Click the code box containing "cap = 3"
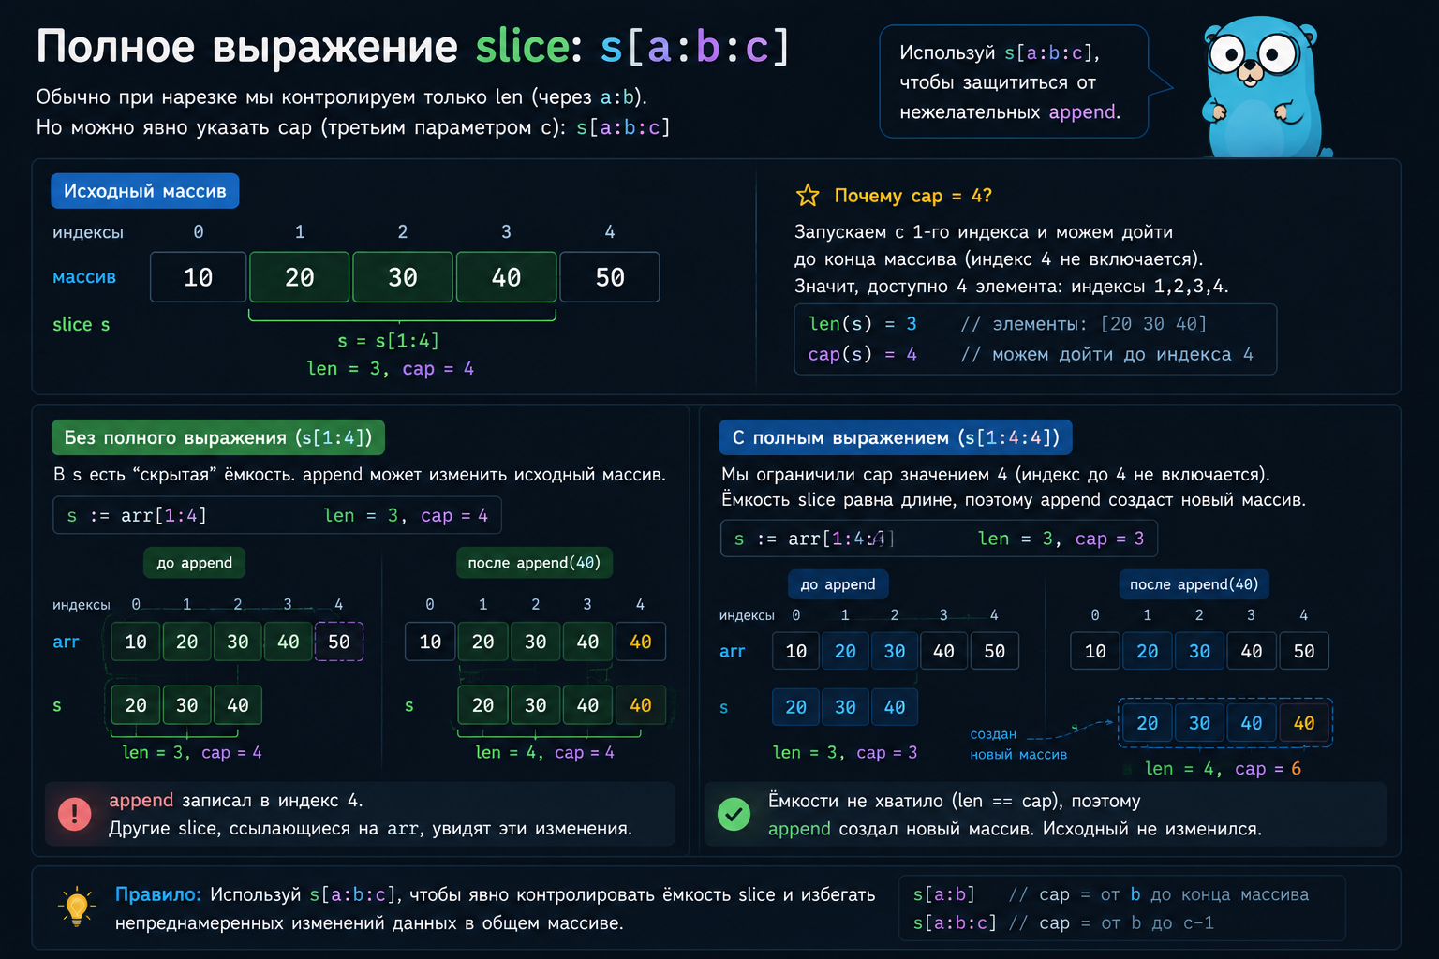1439x959 pixels. tap(939, 539)
